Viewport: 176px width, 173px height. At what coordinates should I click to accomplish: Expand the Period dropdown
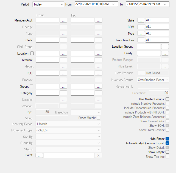tap(61, 4)
